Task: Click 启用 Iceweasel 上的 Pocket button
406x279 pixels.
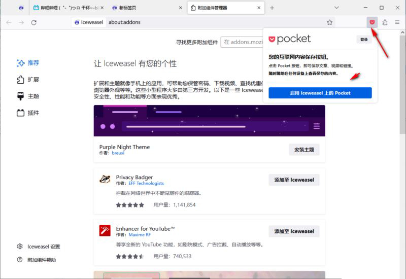Action: (x=320, y=93)
